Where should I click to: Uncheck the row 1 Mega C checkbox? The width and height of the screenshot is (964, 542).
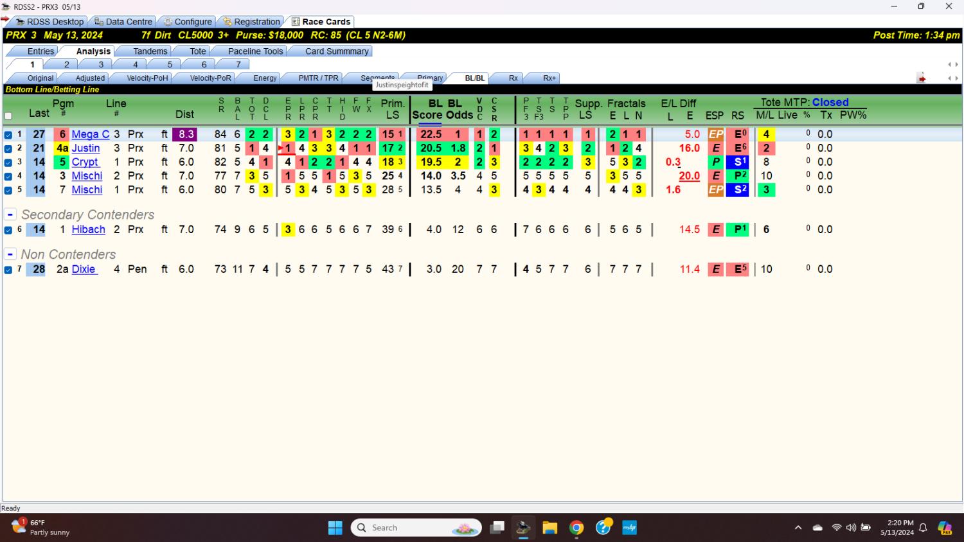[8, 135]
